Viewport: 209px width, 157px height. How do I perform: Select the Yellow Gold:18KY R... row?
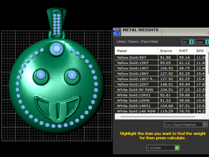pos(160,79)
